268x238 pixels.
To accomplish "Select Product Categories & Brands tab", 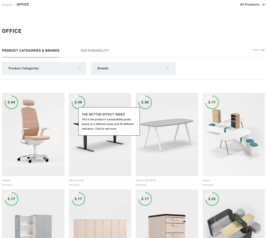I will pyautogui.click(x=31, y=51).
